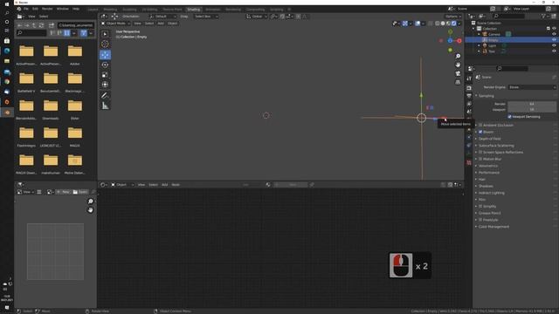The image size is (559, 314).
Task: Toggle Viewport Denoising checkbox
Action: [x=509, y=117]
